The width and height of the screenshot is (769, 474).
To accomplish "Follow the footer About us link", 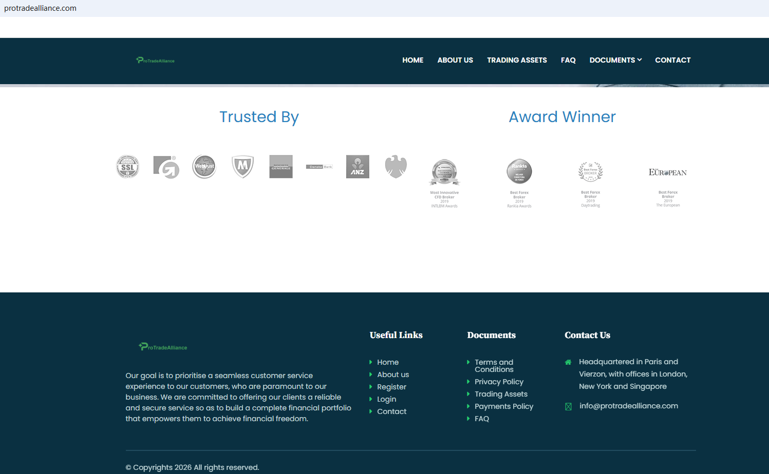I will tap(393, 374).
